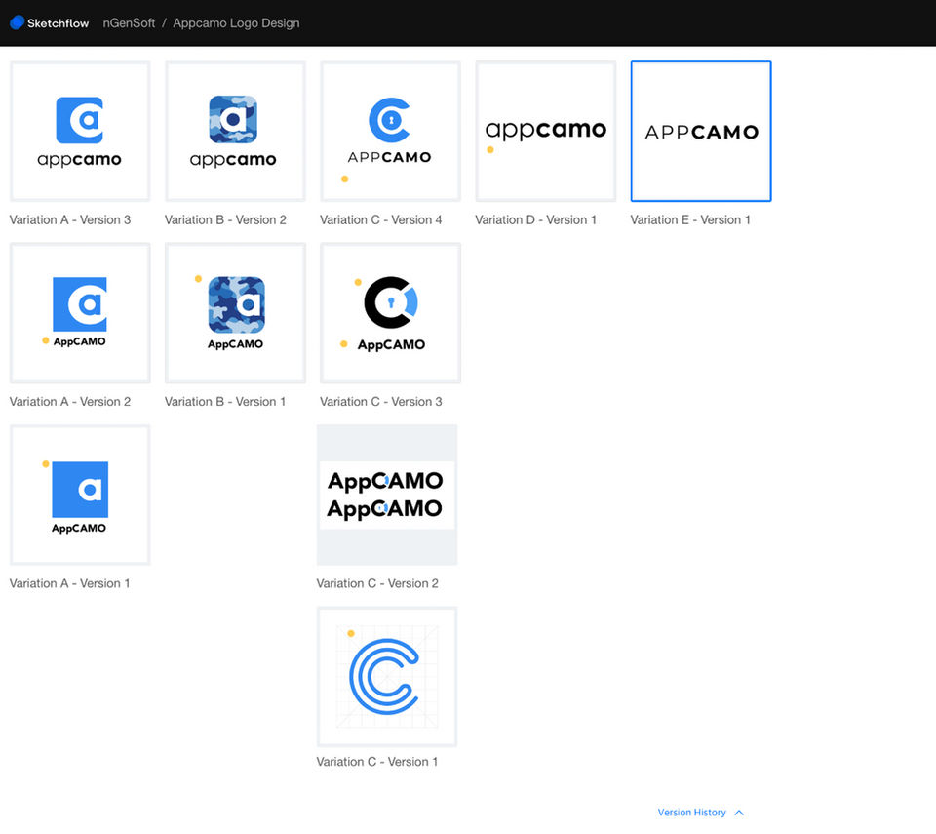936x834 pixels.
Task: Open Variation A - Version 2 thumbnail
Action: click(x=80, y=313)
